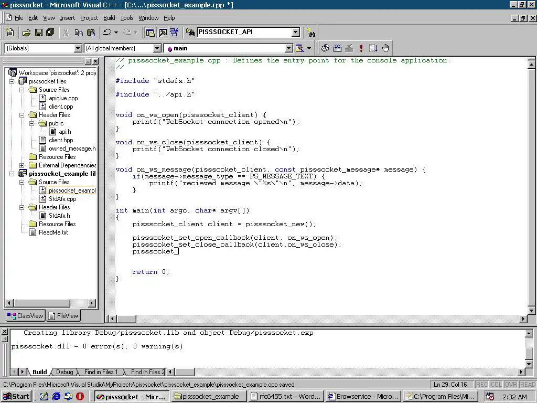Open the (All global members) filter dropdown
This screenshot has height=403, width=537.
tap(157, 48)
